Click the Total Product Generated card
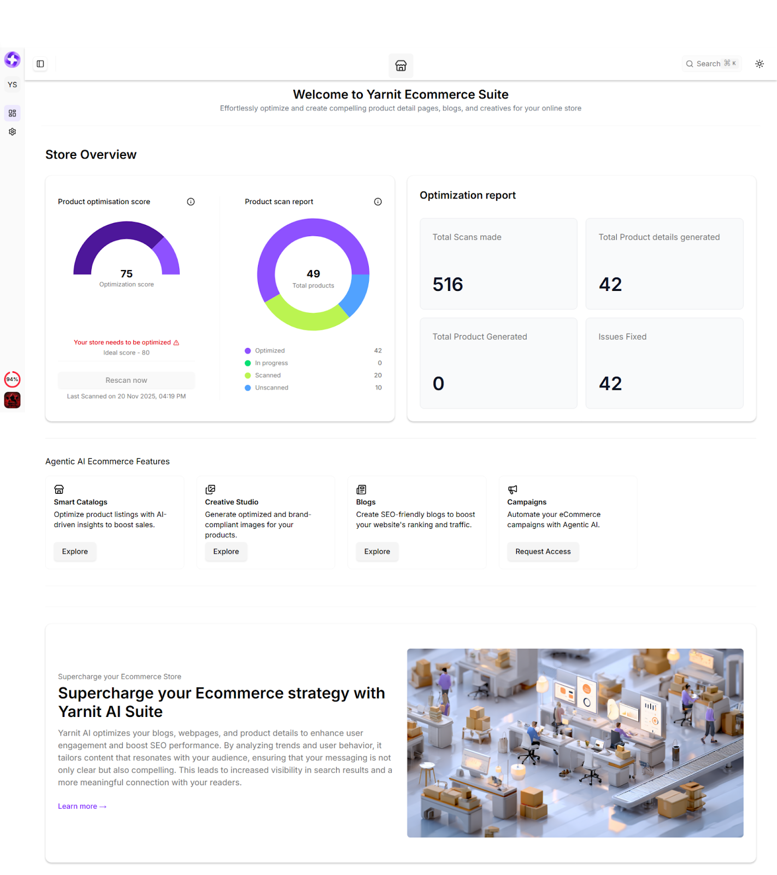This screenshot has width=777, height=875. [498, 363]
